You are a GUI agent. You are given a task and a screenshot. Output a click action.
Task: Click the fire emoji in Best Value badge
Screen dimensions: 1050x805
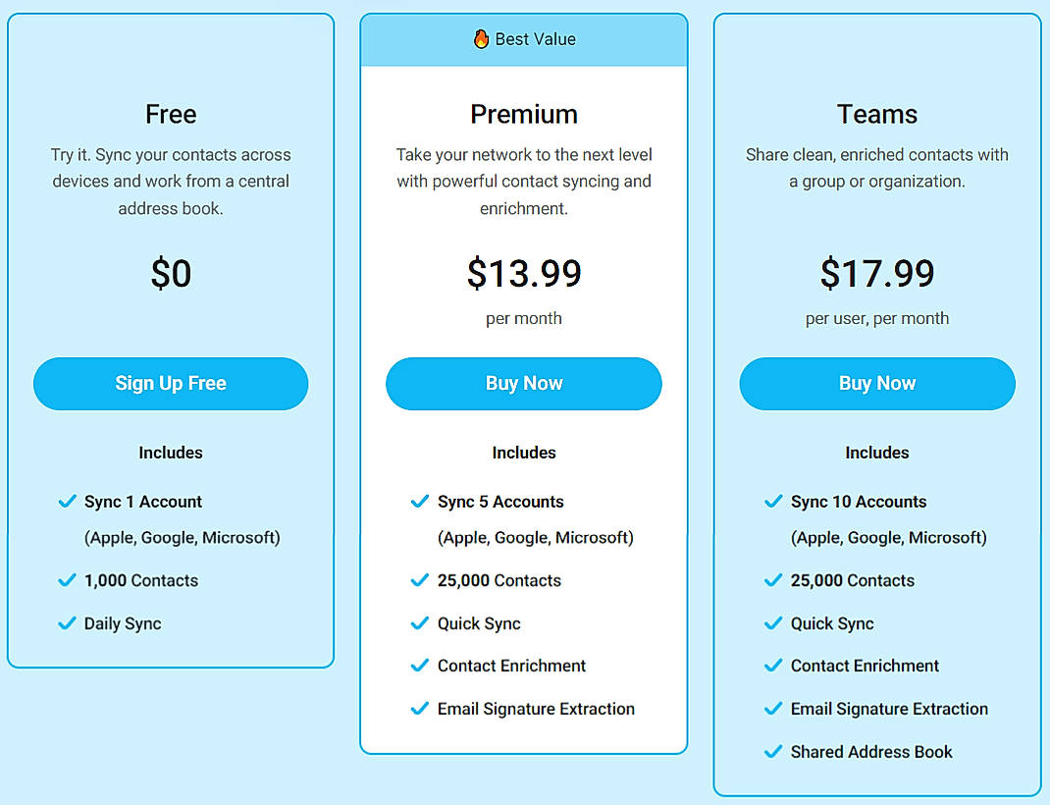tap(480, 39)
